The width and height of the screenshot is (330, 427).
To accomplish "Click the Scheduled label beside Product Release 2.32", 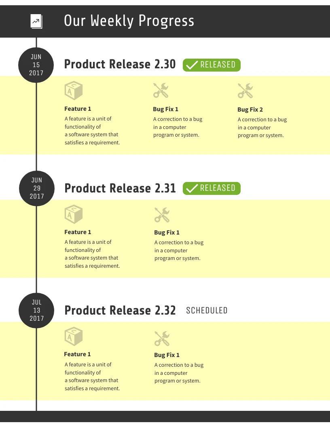I will (x=207, y=311).
